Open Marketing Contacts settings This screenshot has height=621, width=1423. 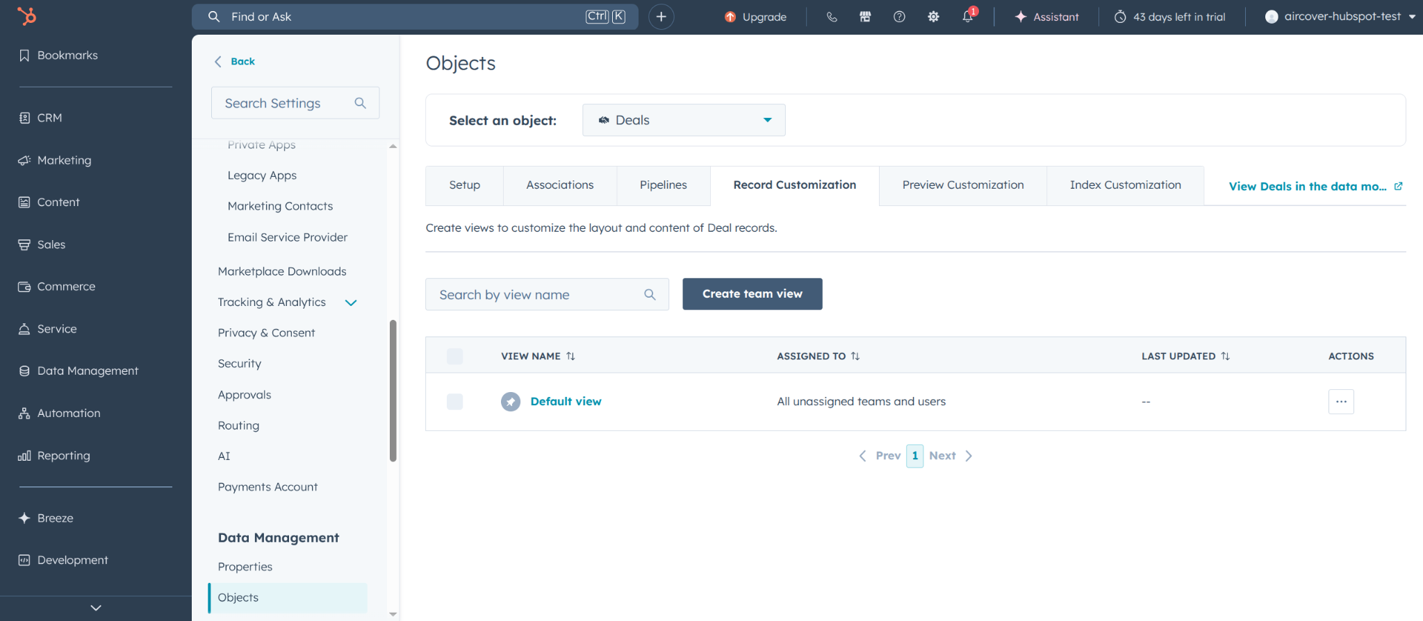coord(280,206)
